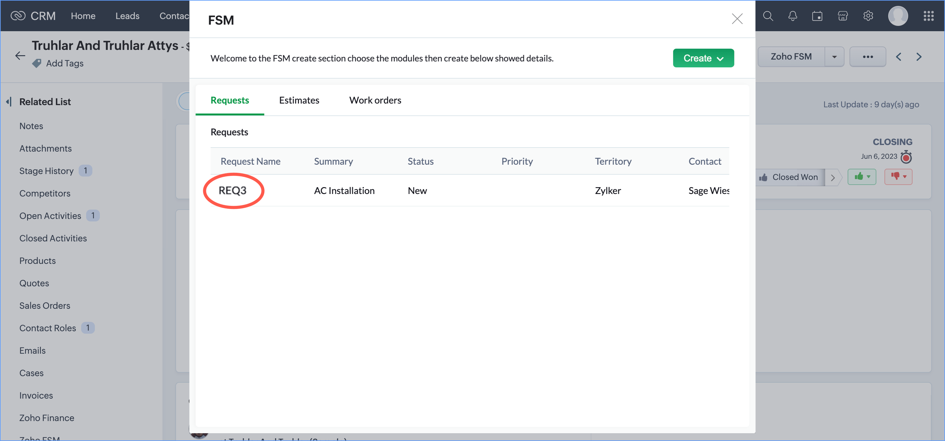945x441 pixels.
Task: Open the REQ3 request link
Action: pos(233,191)
